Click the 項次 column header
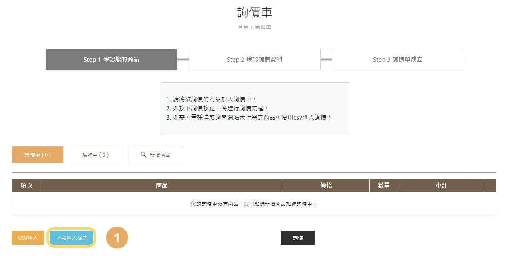 pos(26,185)
